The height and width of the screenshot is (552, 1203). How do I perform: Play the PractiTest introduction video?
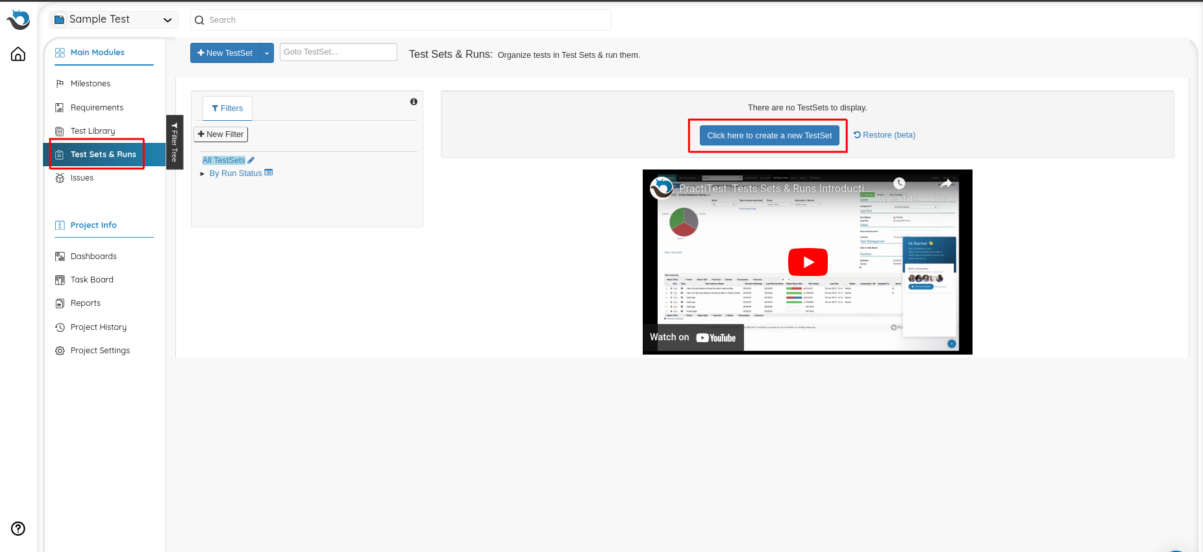tap(807, 262)
